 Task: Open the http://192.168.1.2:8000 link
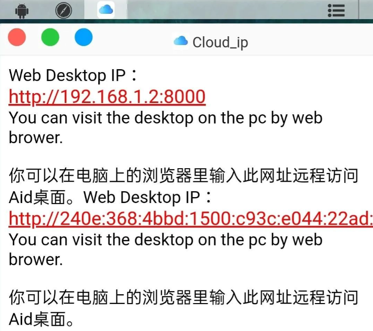[107, 97]
